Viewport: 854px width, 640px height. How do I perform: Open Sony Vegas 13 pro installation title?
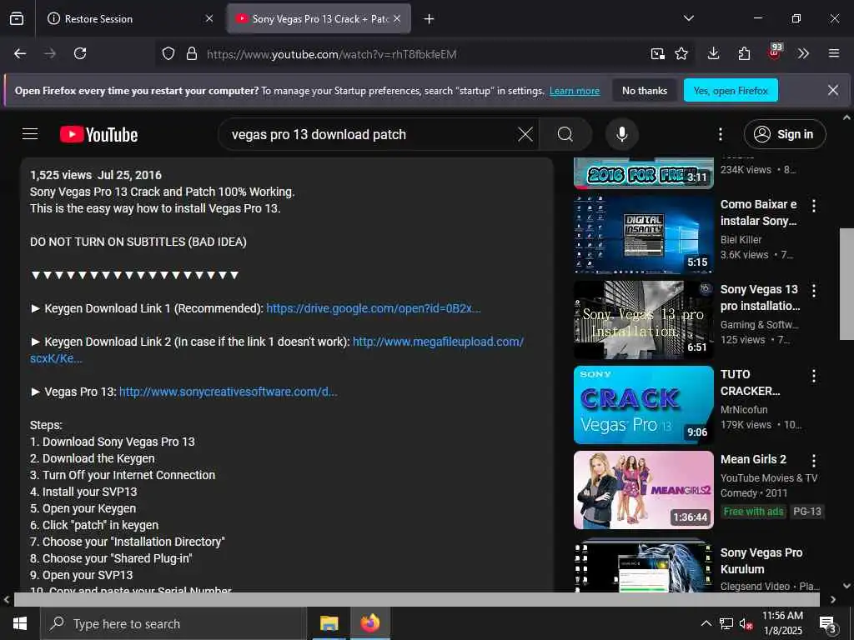pos(760,297)
